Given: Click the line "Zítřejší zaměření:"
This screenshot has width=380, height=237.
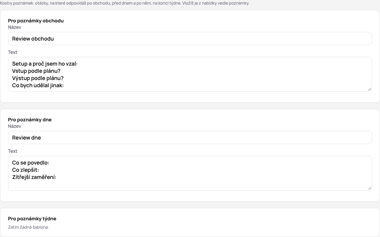Looking at the screenshot, I should pyautogui.click(x=34, y=177).
